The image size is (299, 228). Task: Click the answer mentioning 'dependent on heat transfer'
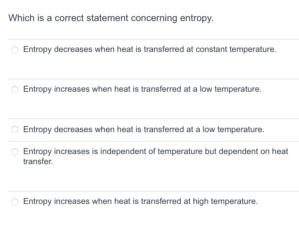tap(156, 151)
